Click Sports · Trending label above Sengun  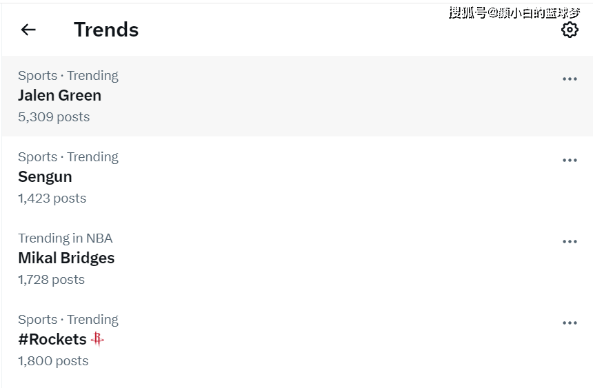coord(68,157)
